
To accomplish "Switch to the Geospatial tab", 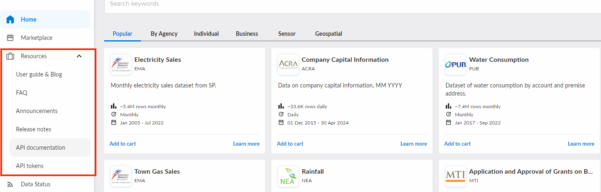I will point(329,34).
